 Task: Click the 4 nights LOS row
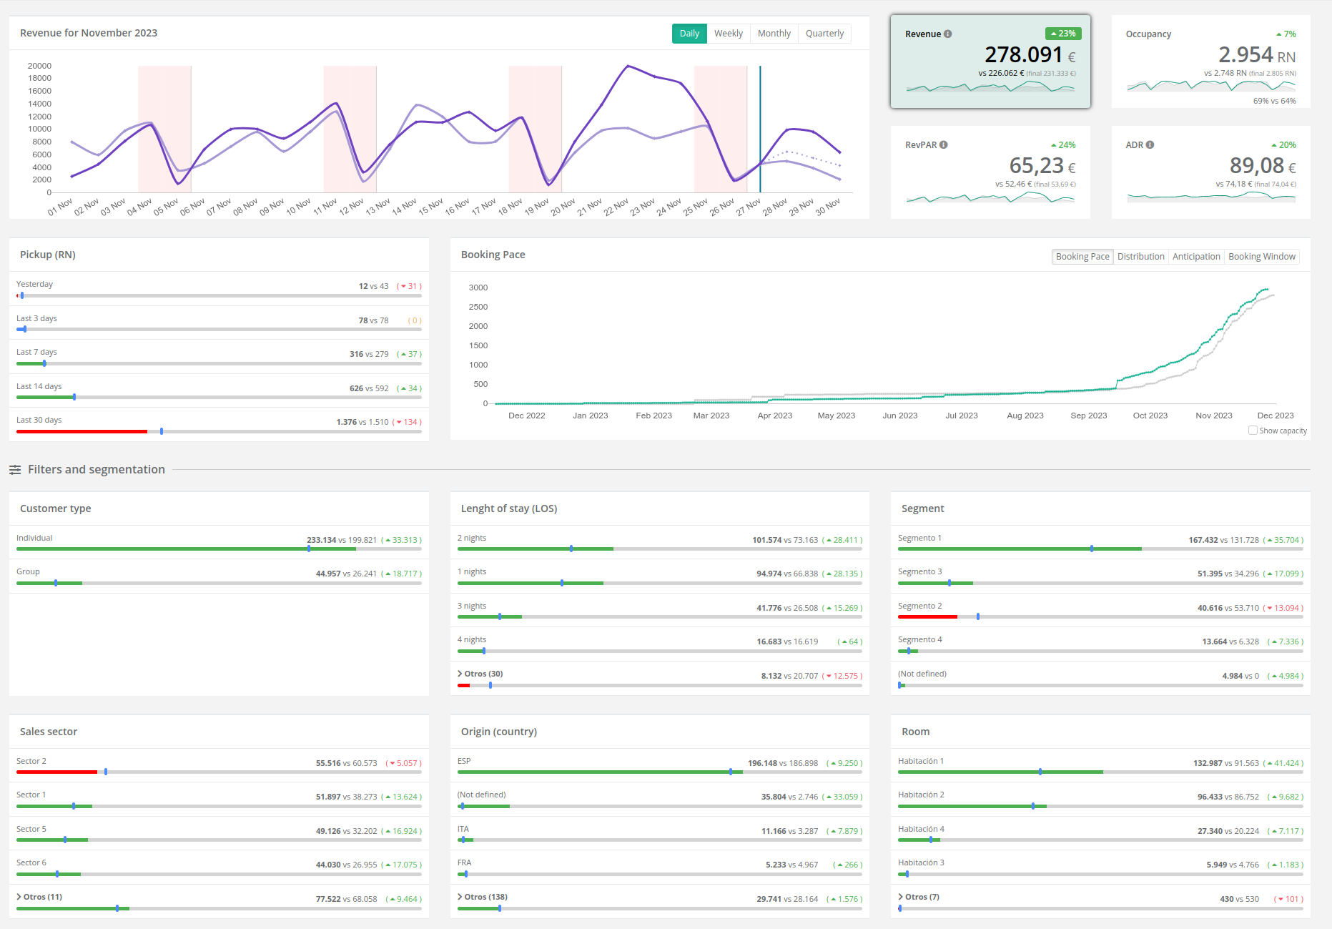[x=660, y=644]
